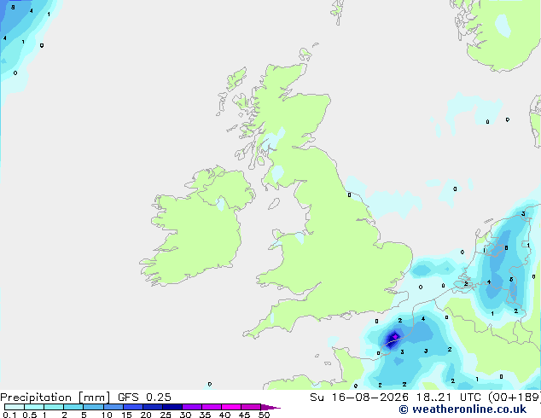This screenshot has height=418, width=541.
Task: Open the weatheronline.co.uk copyright link
Action: [x=462, y=409]
